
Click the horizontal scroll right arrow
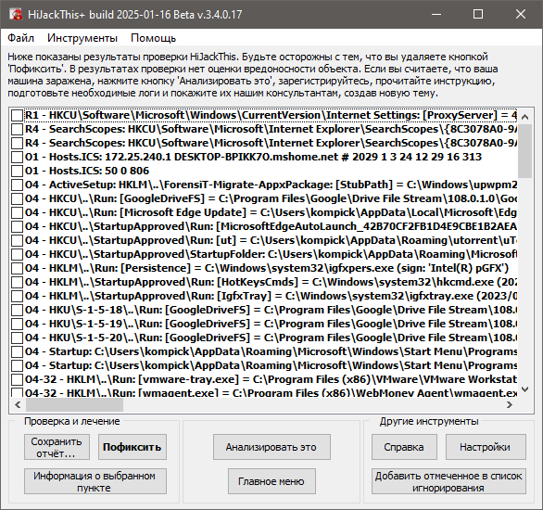[x=509, y=404]
